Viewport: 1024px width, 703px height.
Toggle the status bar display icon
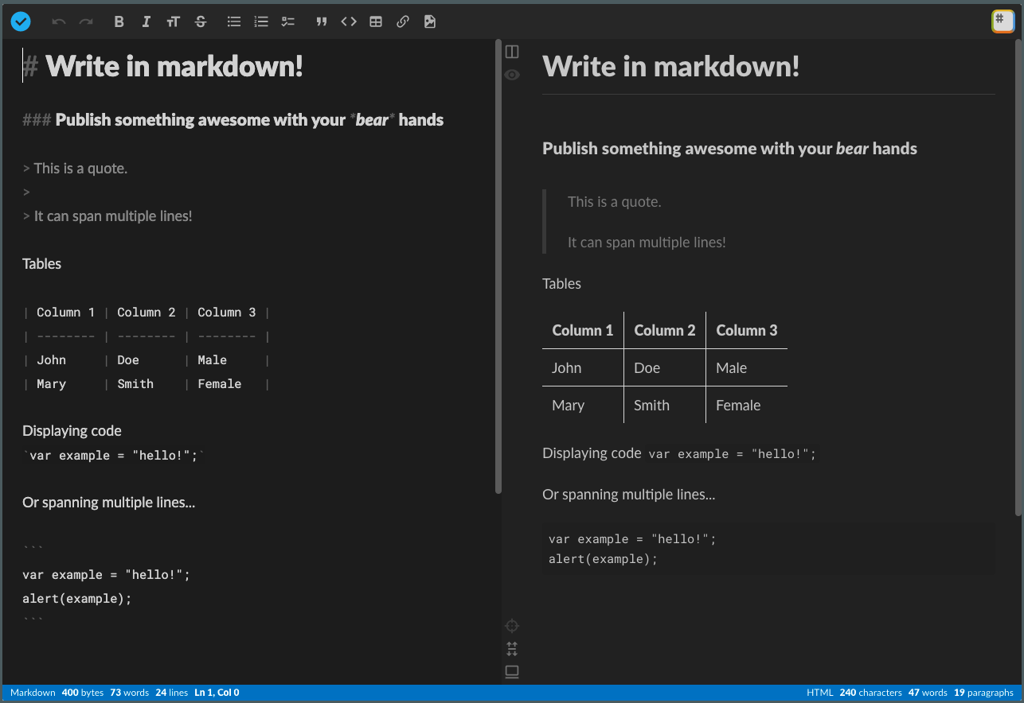click(512, 672)
